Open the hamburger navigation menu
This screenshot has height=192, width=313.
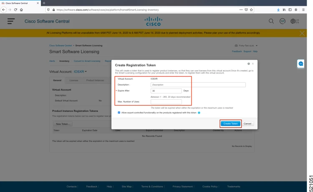11,21
